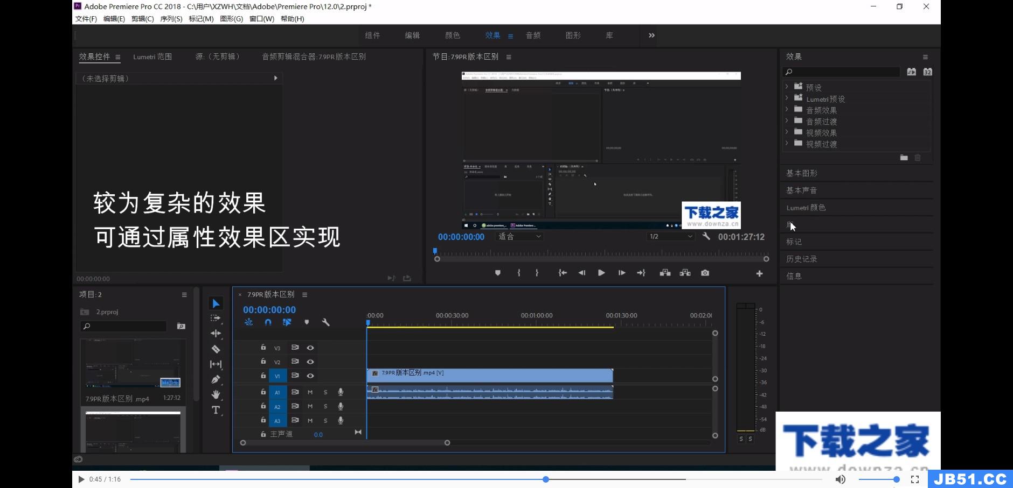The width and height of the screenshot is (1013, 488).
Task: Mute audio track A1
Action: (310, 392)
